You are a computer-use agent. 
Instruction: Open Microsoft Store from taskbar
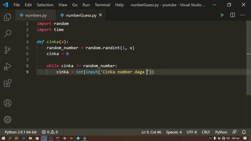tap(37, 138)
